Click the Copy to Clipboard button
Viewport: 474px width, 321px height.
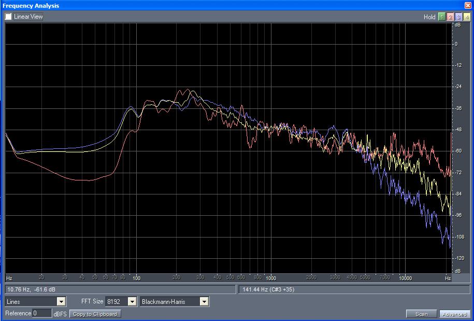[x=95, y=314]
